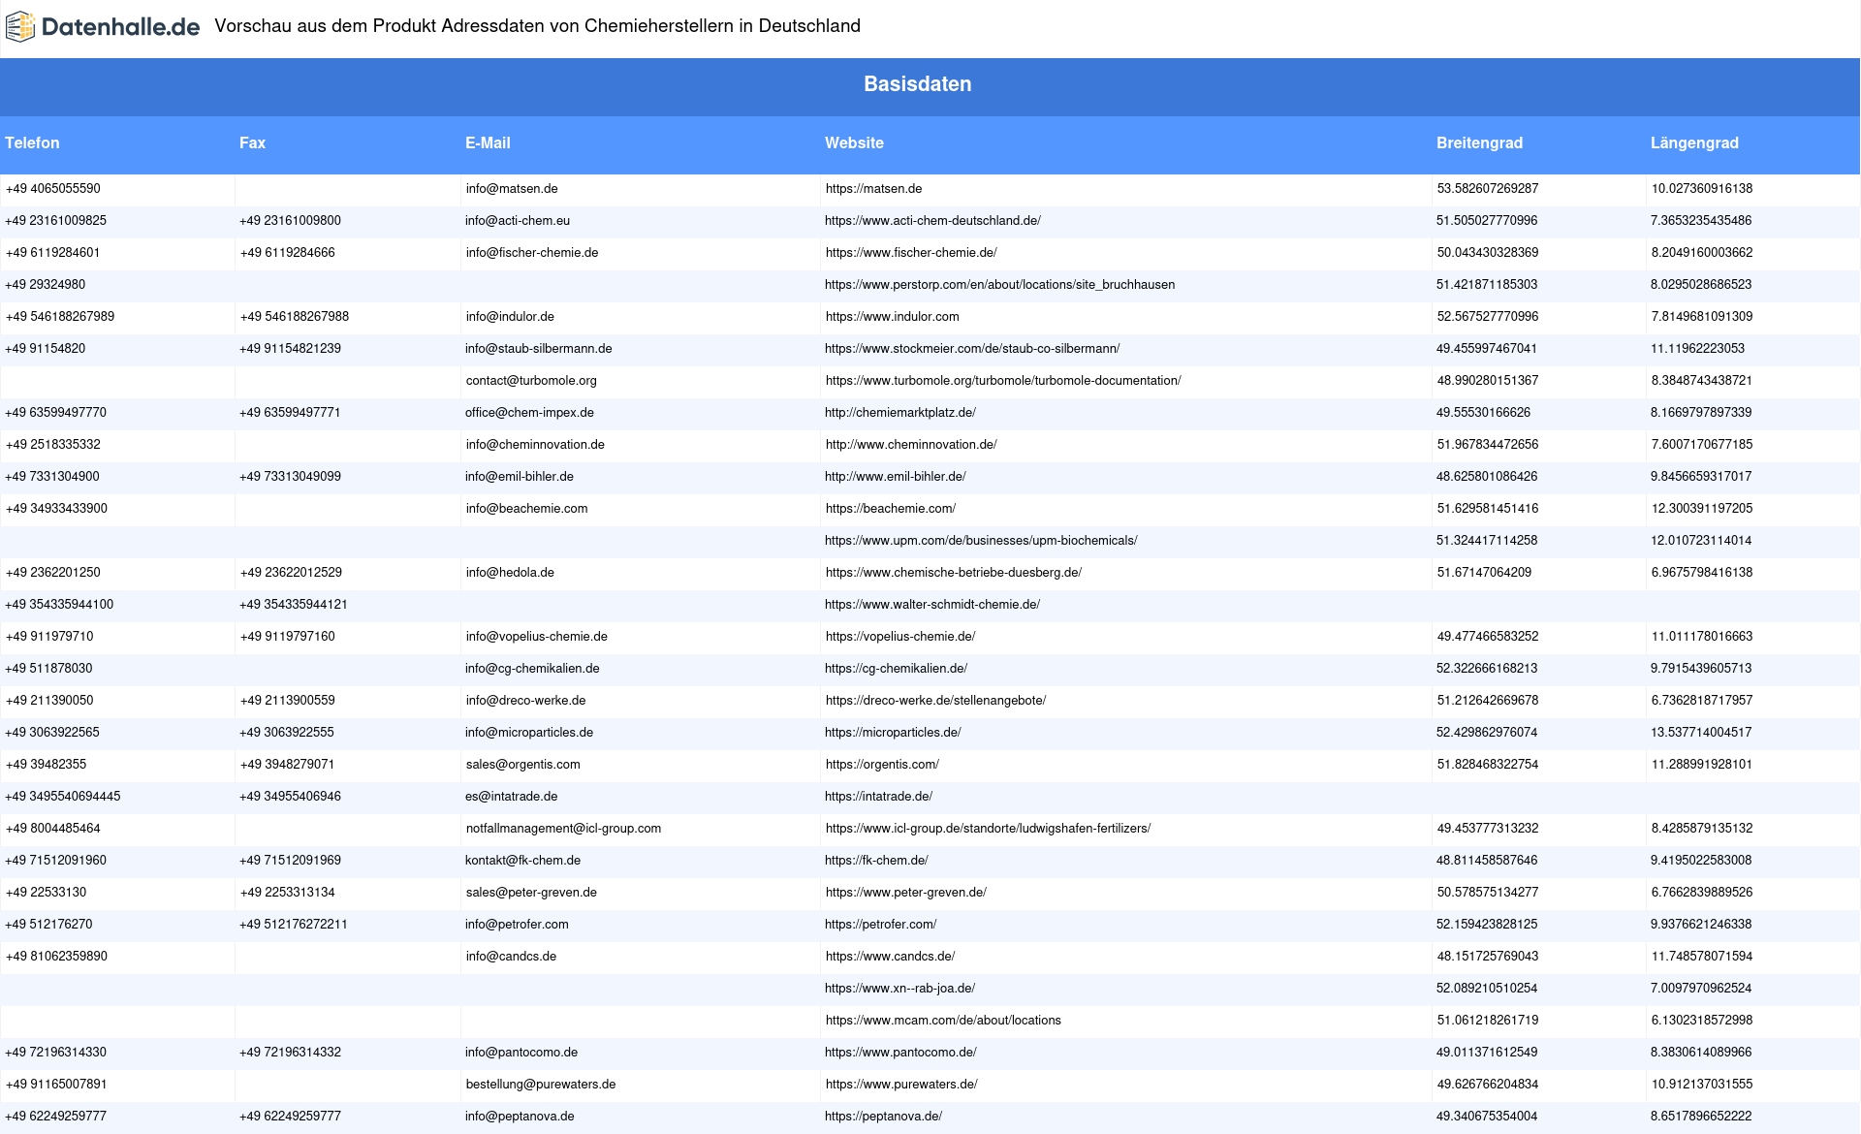Open the fk-chem.de website link
The height and width of the screenshot is (1134, 1861).
(876, 861)
